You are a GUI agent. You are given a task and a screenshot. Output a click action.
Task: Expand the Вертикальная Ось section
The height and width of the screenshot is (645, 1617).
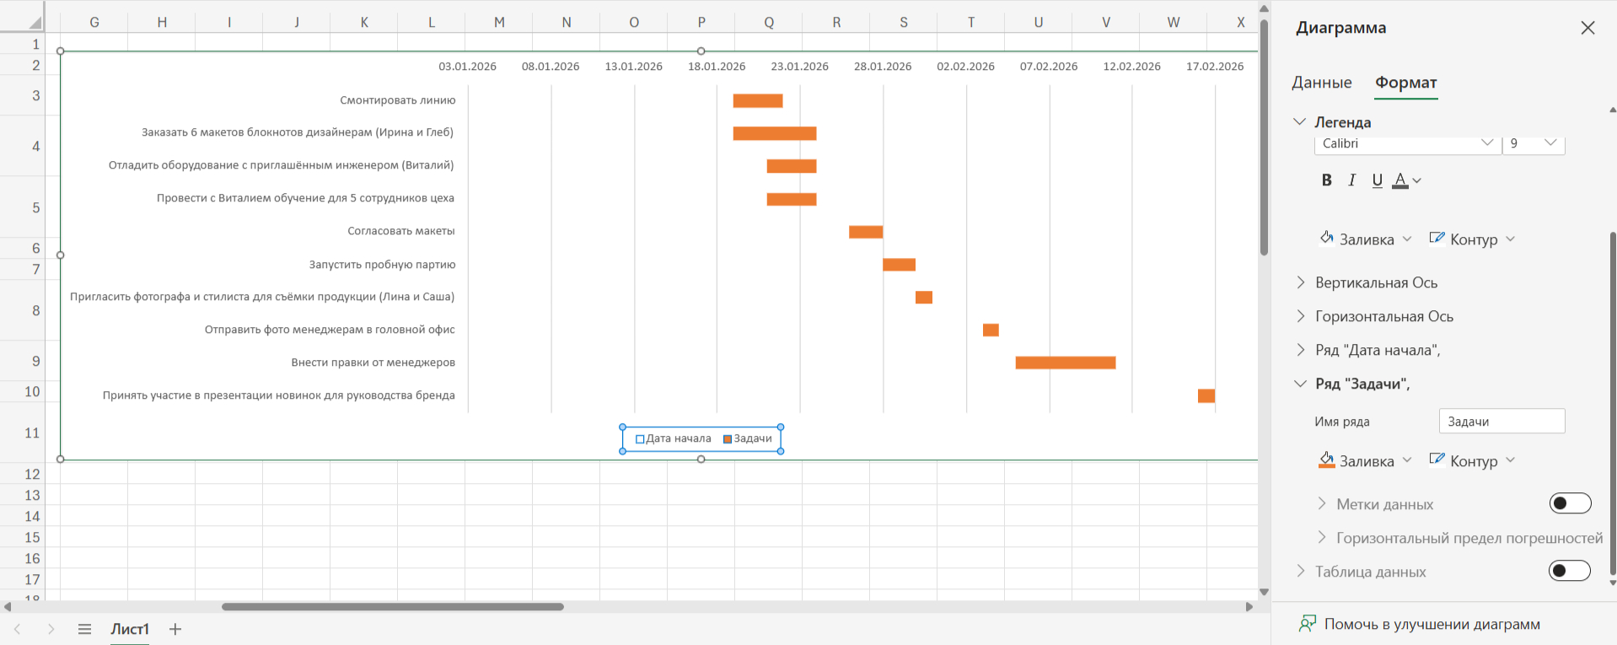pyautogui.click(x=1376, y=282)
